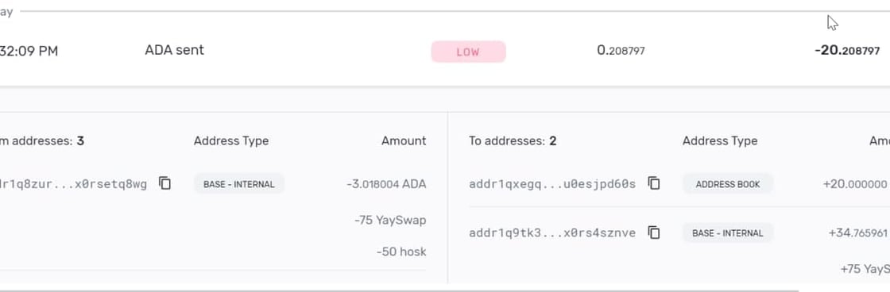This screenshot has height=292, width=890.
Task: Click the 0.208797 fee value
Action: 621,51
